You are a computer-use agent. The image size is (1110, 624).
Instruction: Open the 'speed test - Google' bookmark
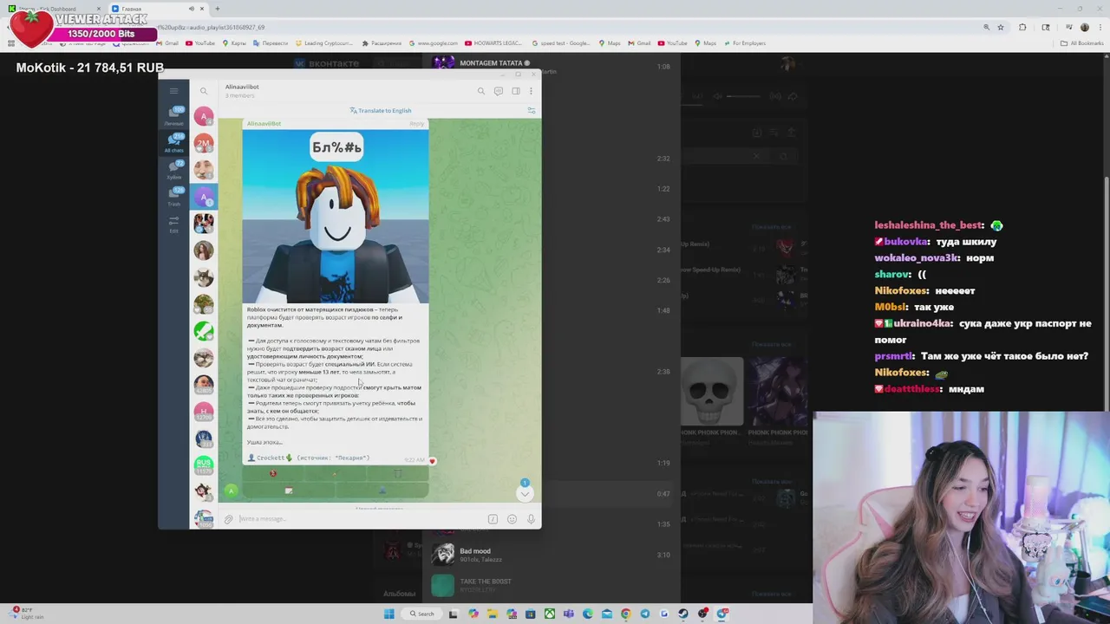tap(562, 42)
